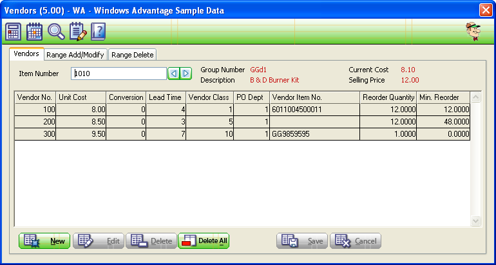Close the Vendors window
496x265 pixels.
[485, 9]
